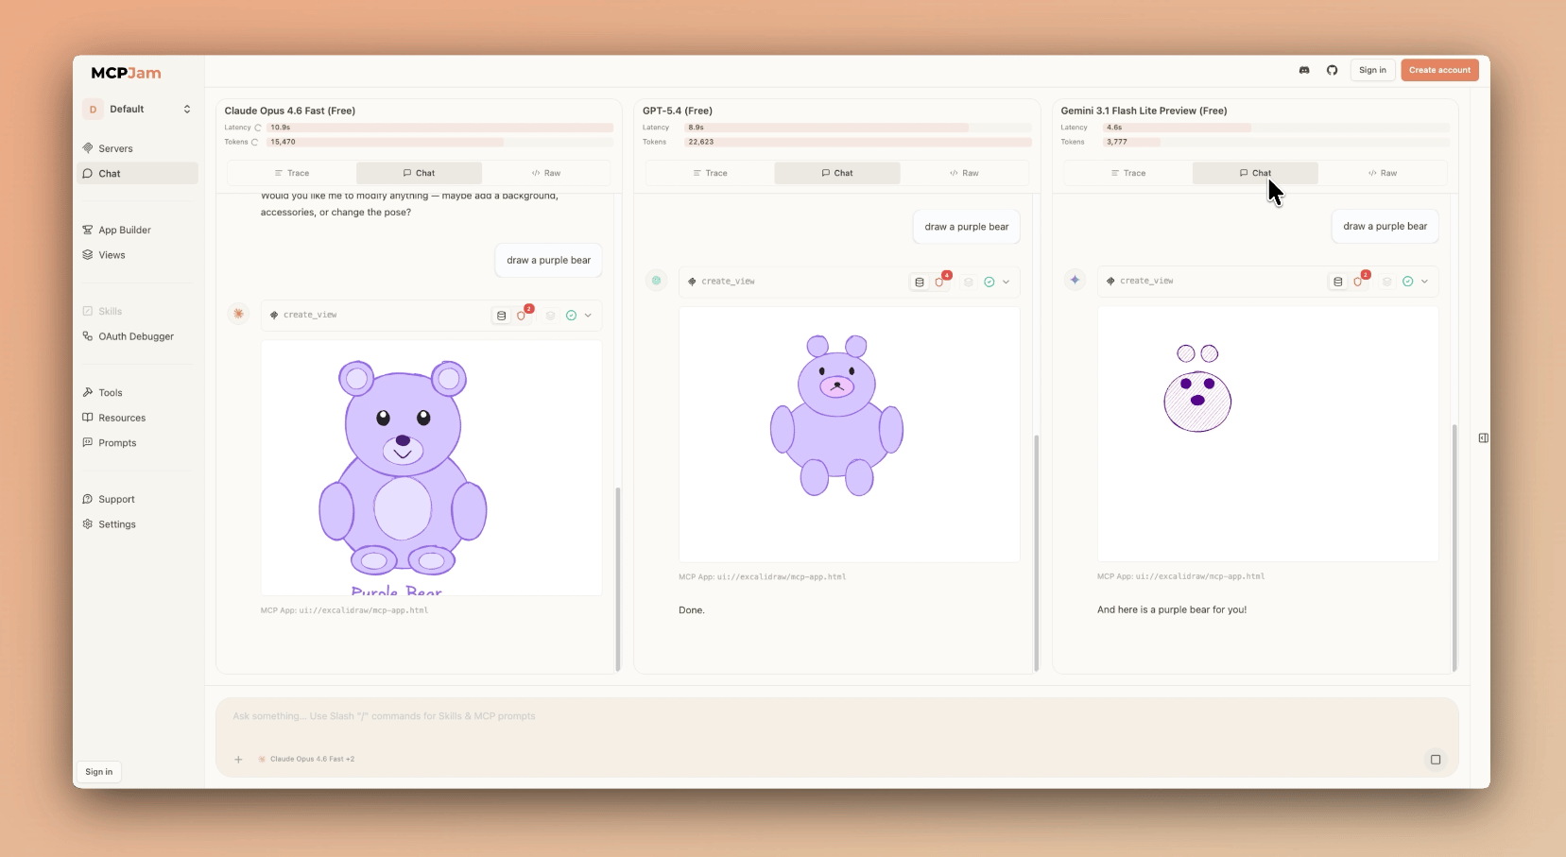Open Resources in the sidebar

pyautogui.click(x=137, y=418)
